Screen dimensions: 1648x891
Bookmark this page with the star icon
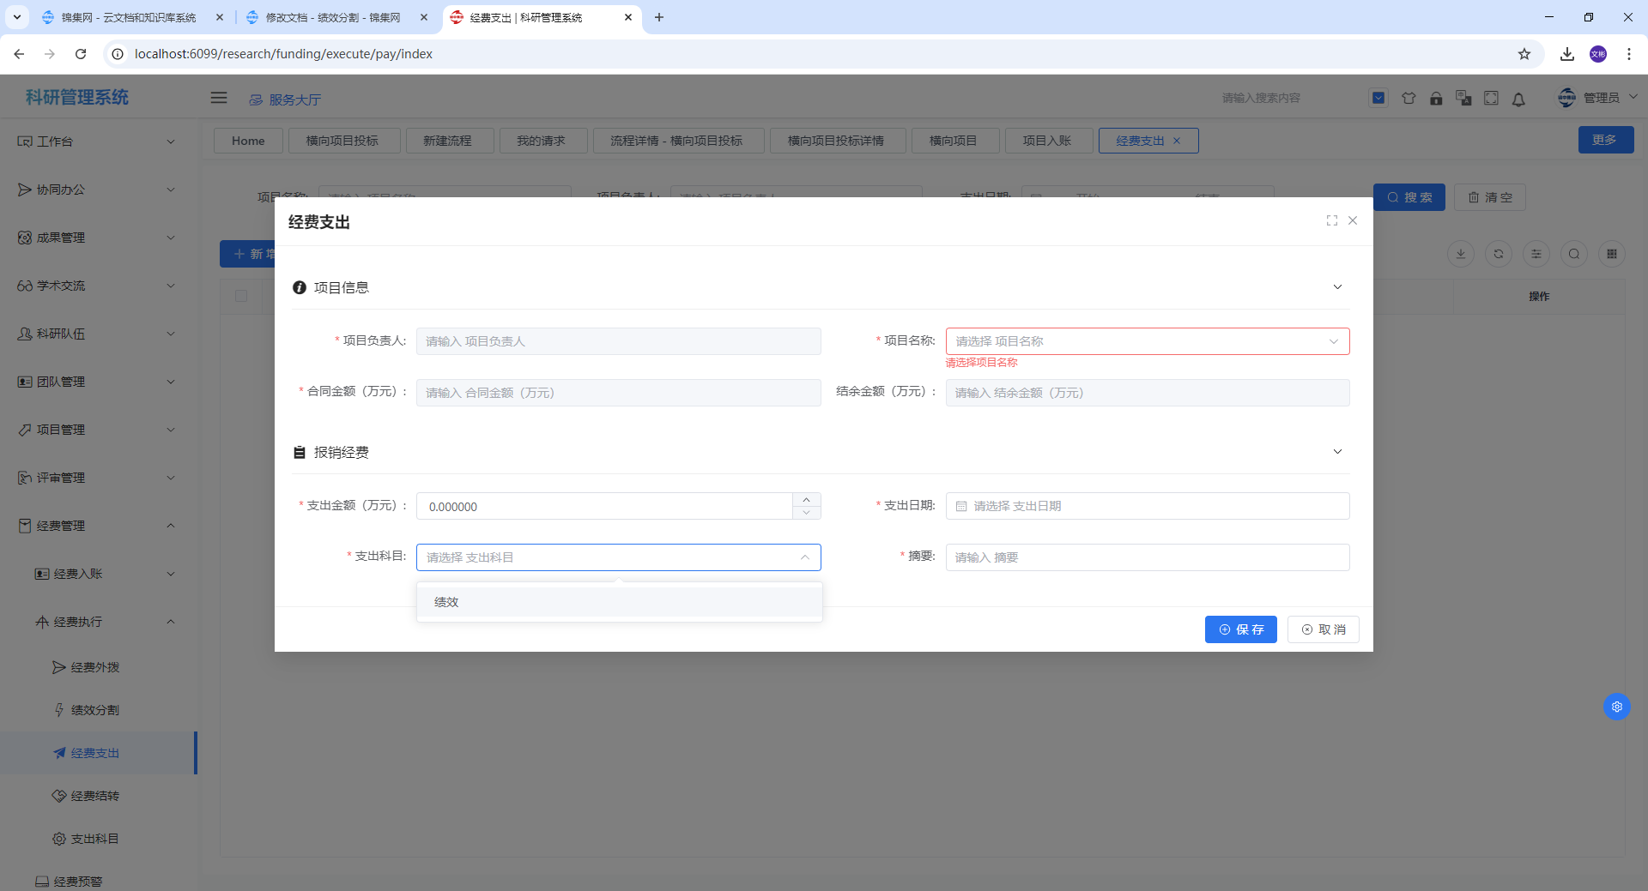pyautogui.click(x=1524, y=54)
